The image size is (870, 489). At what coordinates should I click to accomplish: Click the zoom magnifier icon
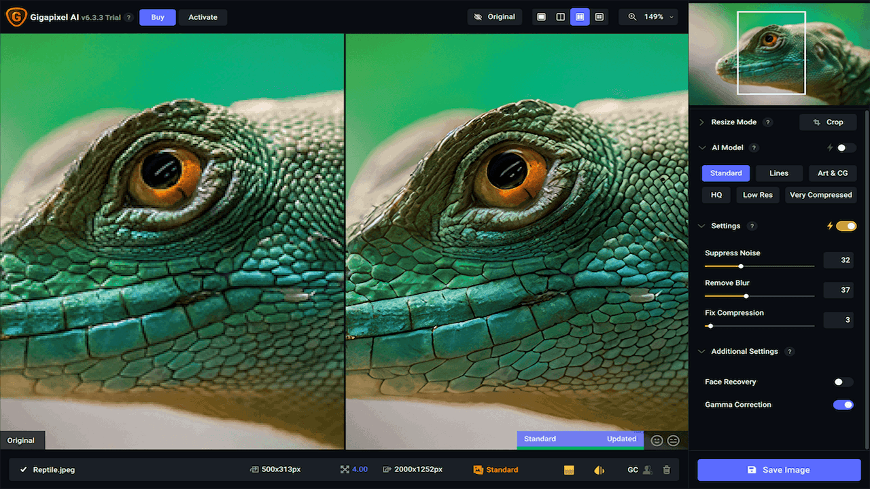(633, 17)
